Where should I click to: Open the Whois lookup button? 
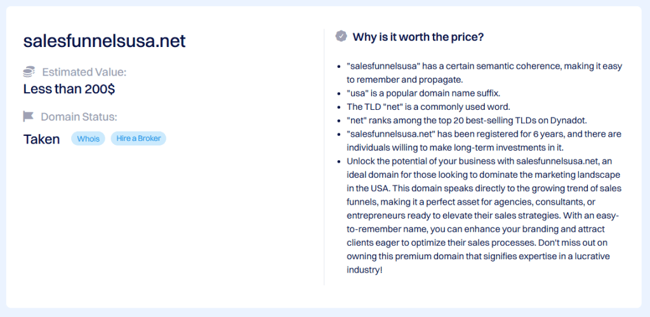(88, 138)
